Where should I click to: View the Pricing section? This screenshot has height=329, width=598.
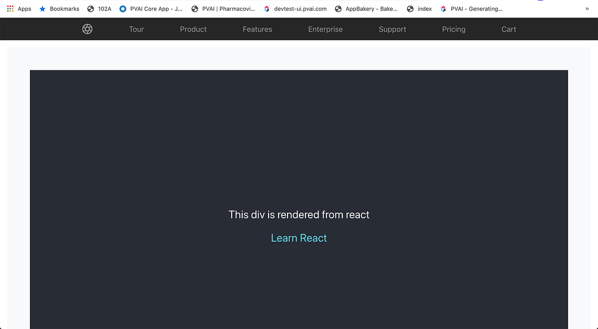point(453,29)
